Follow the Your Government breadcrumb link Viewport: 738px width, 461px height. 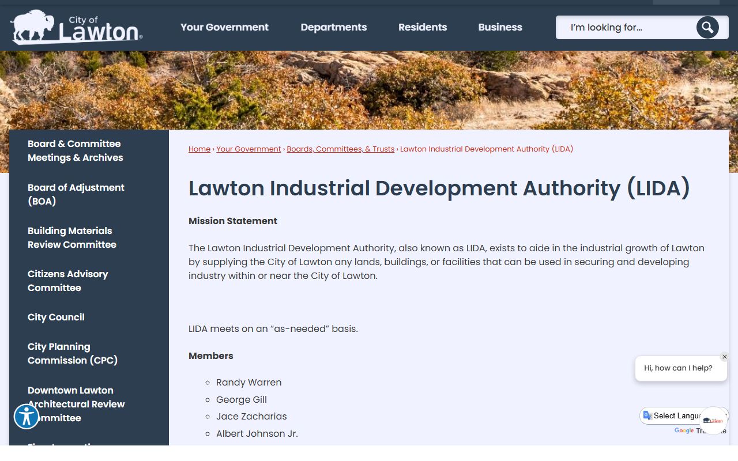click(x=248, y=149)
